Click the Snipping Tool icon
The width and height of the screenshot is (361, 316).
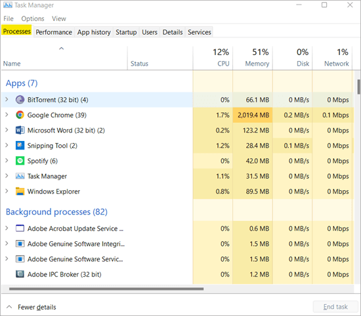tap(20, 146)
